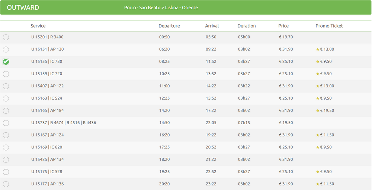Click the promo star for AP 184 €19.50
This screenshot has width=372, height=190.
(x=318, y=111)
